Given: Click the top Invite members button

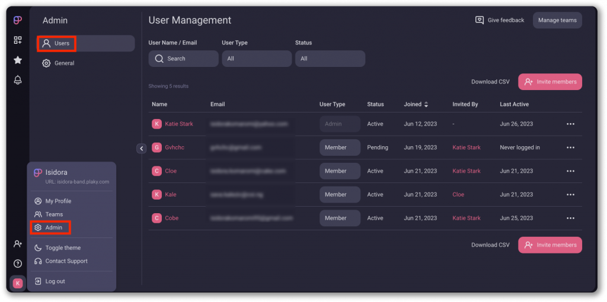Looking at the screenshot, I should (x=550, y=82).
